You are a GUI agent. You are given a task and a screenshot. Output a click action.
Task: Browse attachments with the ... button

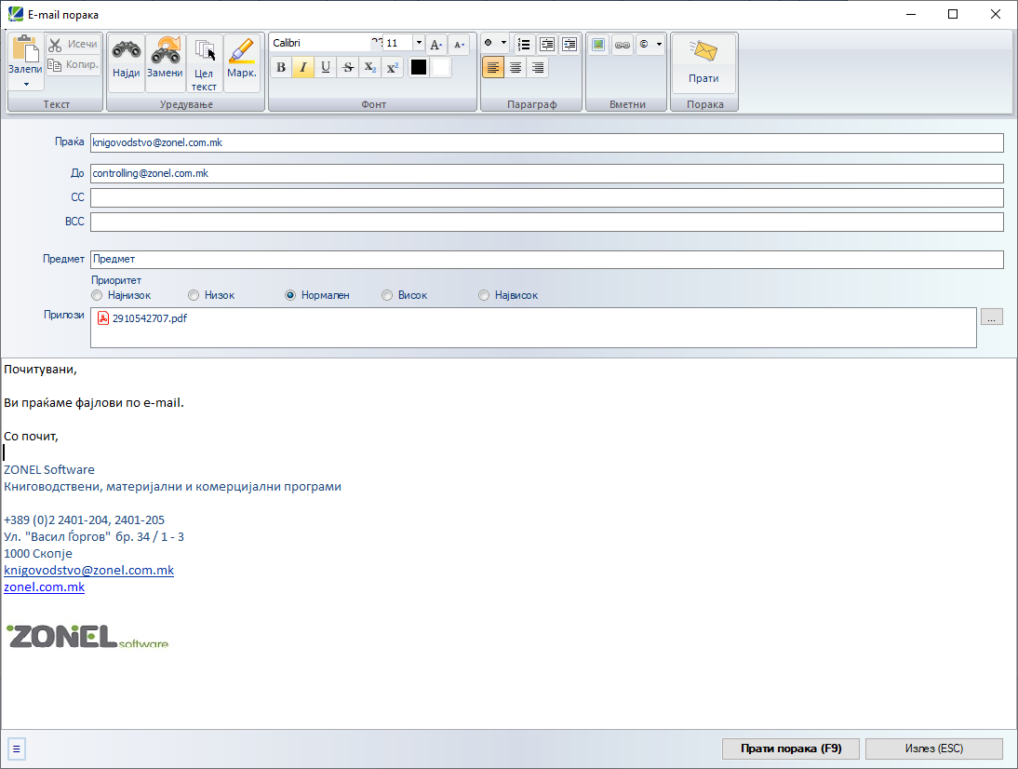(x=991, y=317)
